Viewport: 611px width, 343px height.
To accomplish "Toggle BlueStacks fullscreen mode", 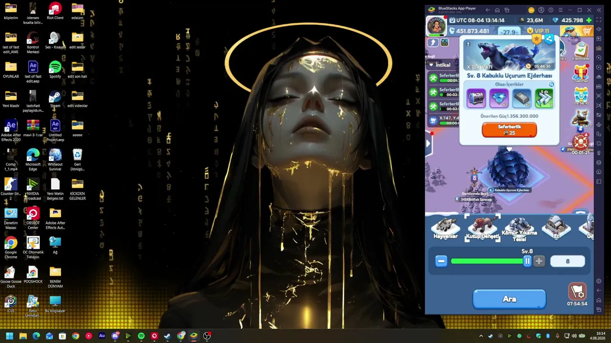I will [x=599, y=20].
